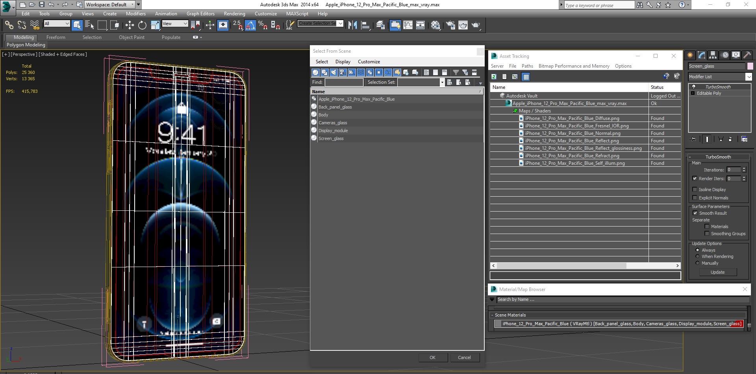Select Table View icon in Asset Tracking

pyautogui.click(x=526, y=77)
